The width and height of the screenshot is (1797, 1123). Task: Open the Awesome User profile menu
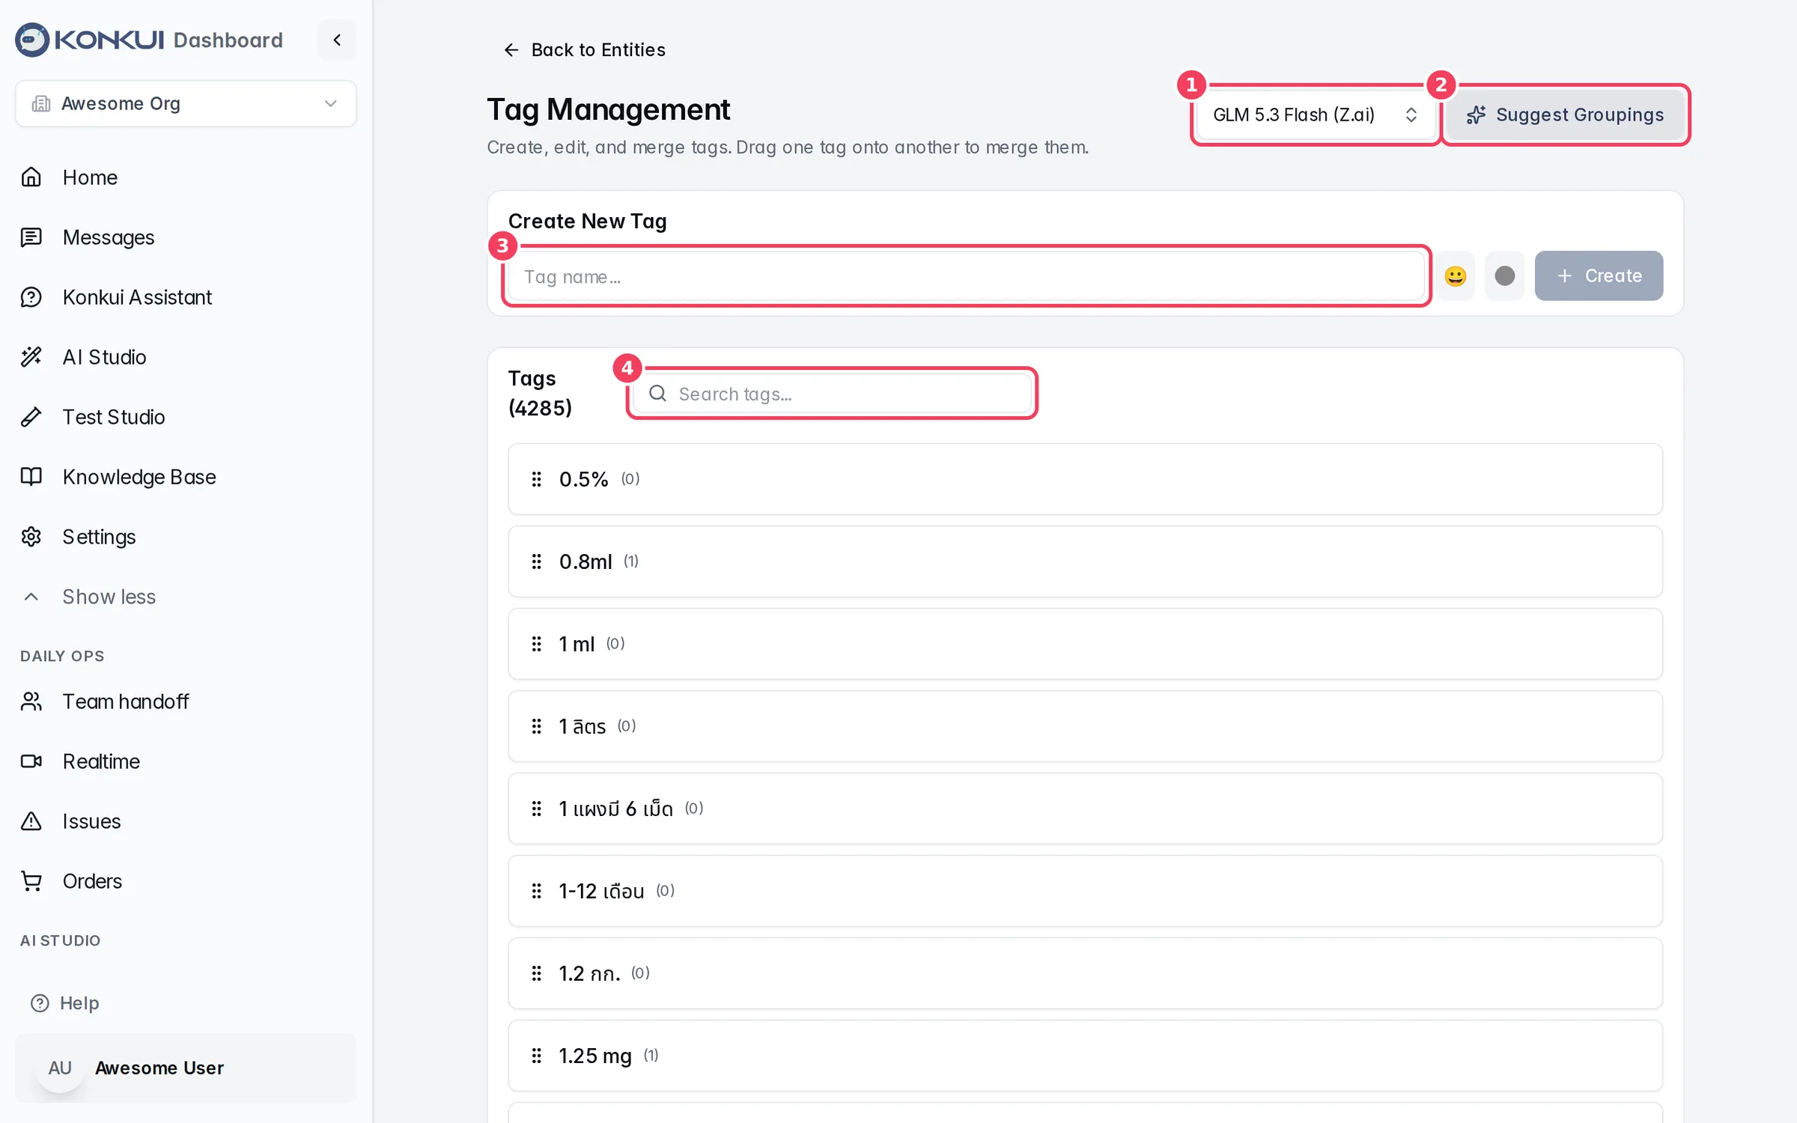click(186, 1068)
